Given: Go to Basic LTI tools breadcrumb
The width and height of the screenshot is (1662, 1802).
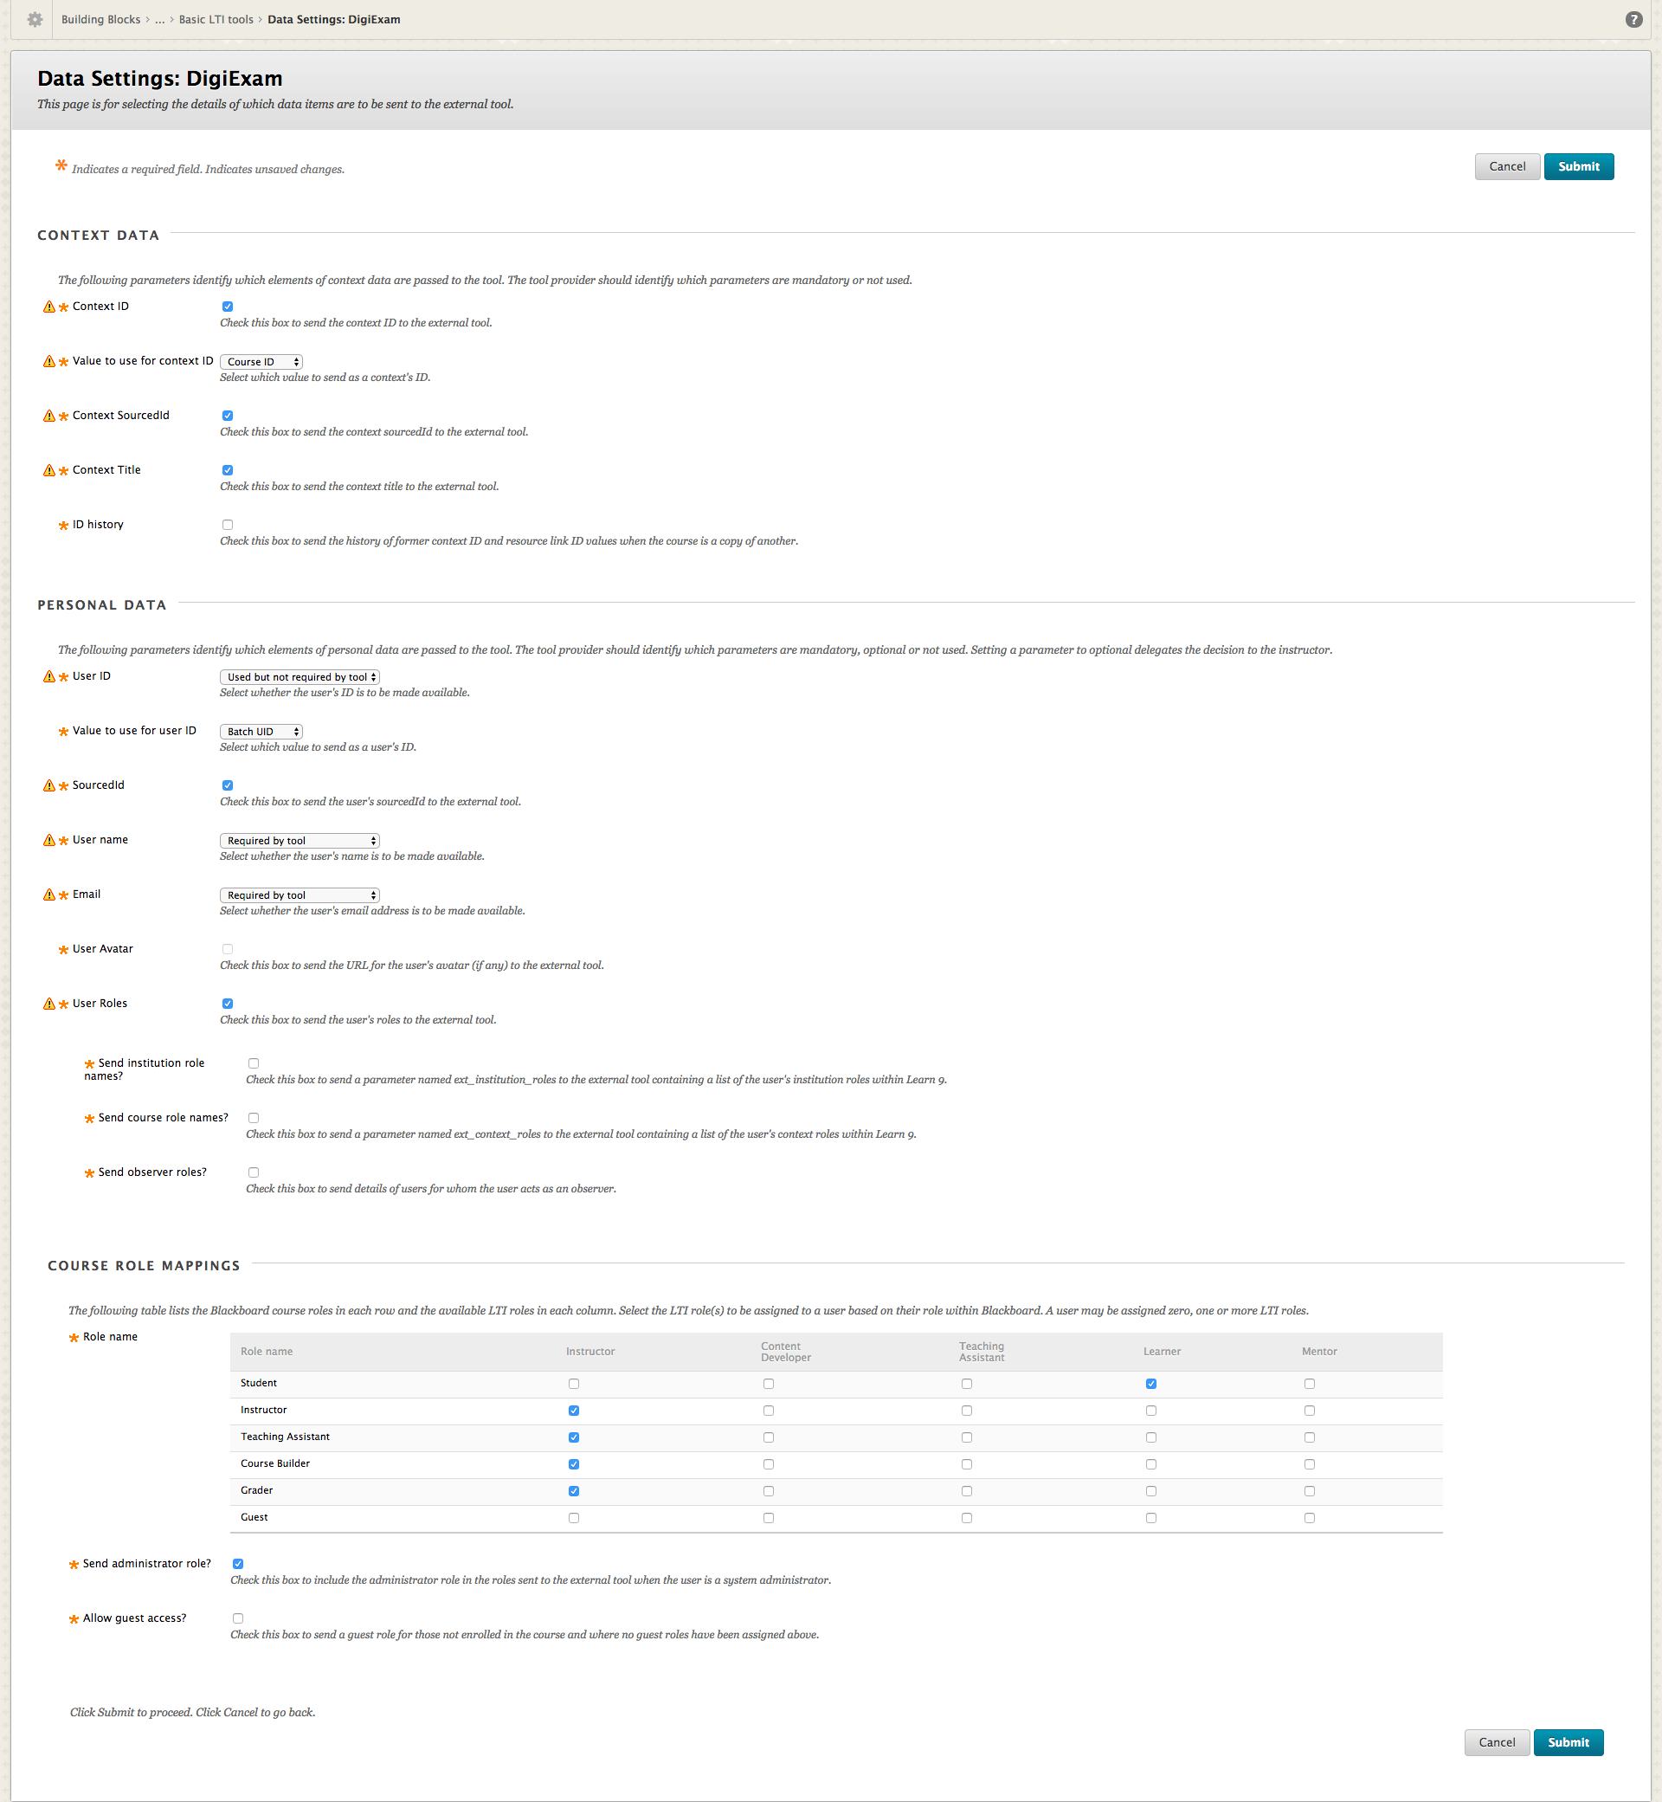Looking at the screenshot, I should click(216, 20).
